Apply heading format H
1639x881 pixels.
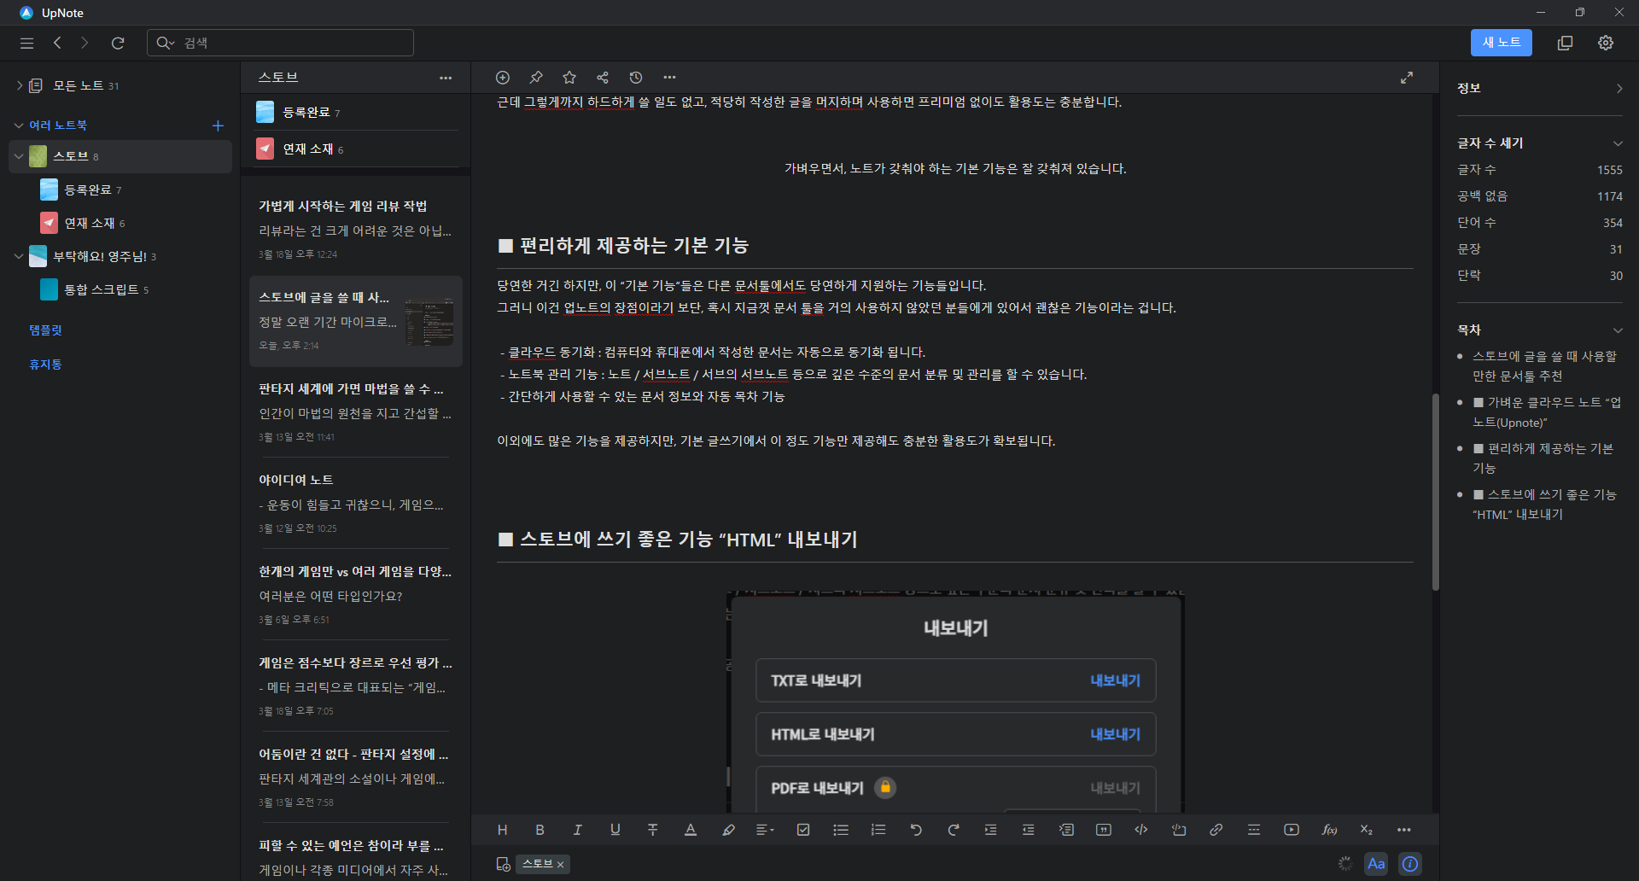(x=503, y=830)
